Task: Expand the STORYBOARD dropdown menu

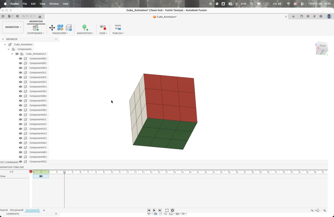Action: point(36,33)
